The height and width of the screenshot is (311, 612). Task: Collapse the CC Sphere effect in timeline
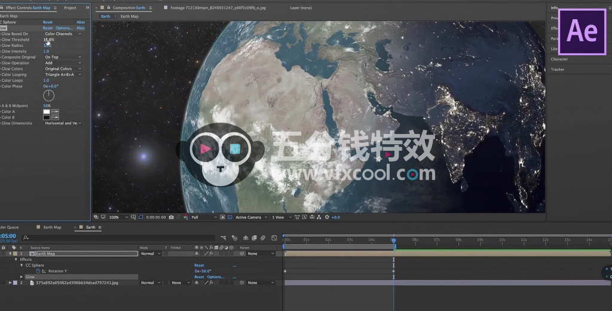(22, 266)
